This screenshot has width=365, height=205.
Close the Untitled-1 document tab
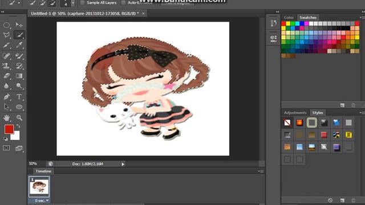pyautogui.click(x=143, y=14)
